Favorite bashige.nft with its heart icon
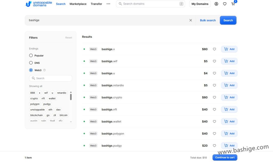Image resolution: width=273 pixels, height=162 pixels. pos(214,110)
